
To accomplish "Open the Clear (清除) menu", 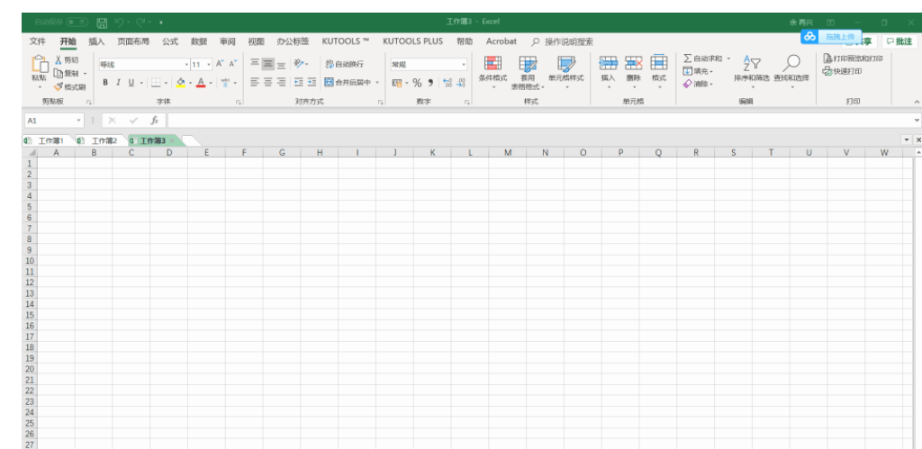I will pyautogui.click(x=698, y=84).
